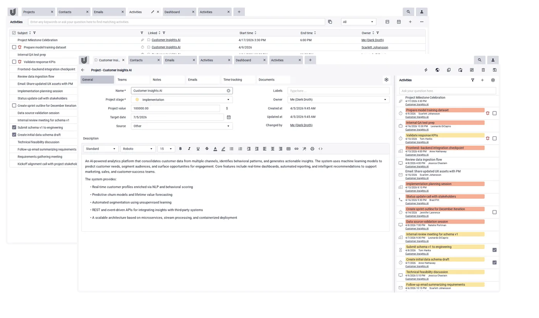Open a new tab with the plus button in the front window
The height and width of the screenshot is (318, 539).
coord(310,60)
